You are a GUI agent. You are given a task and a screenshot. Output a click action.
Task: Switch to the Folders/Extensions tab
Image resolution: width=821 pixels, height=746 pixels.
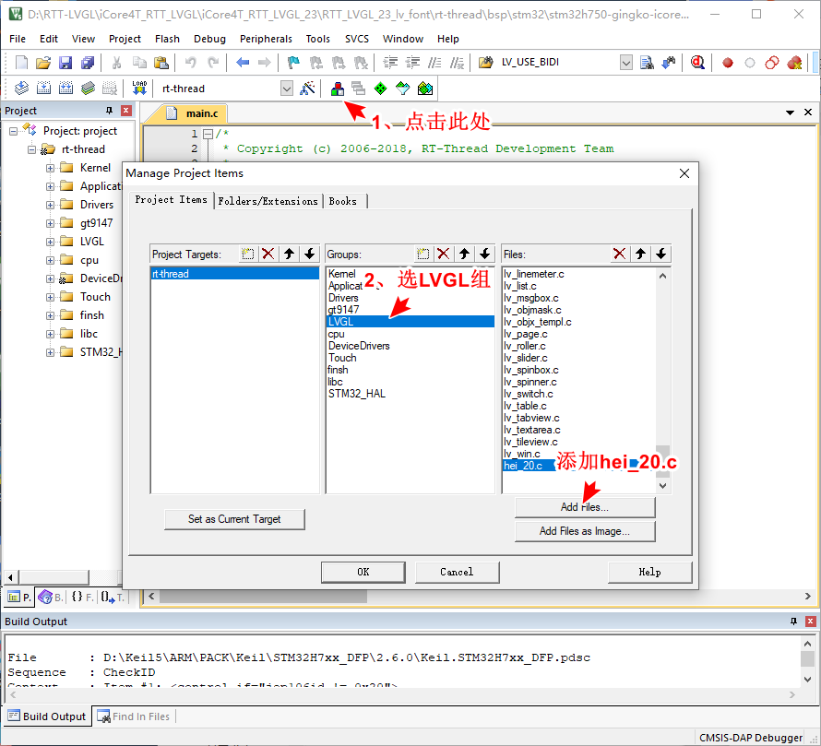(x=268, y=201)
